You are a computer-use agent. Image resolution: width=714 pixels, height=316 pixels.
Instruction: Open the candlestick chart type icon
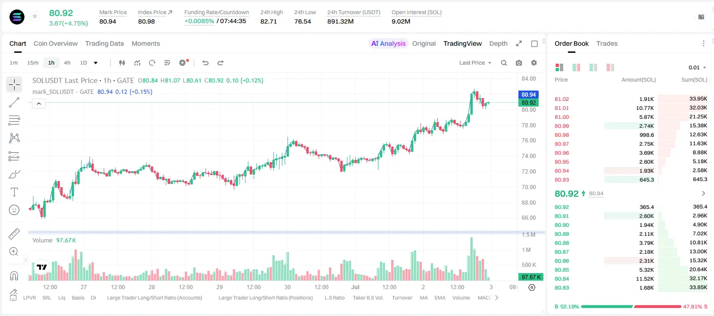(x=123, y=63)
